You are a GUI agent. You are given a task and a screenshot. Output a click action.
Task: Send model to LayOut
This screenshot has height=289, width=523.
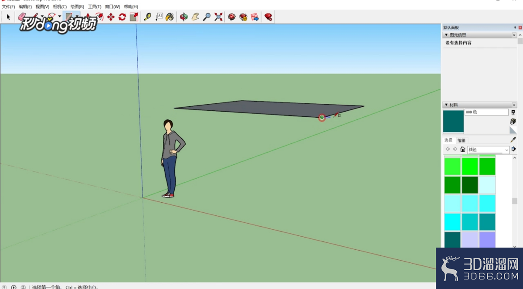[x=255, y=17]
